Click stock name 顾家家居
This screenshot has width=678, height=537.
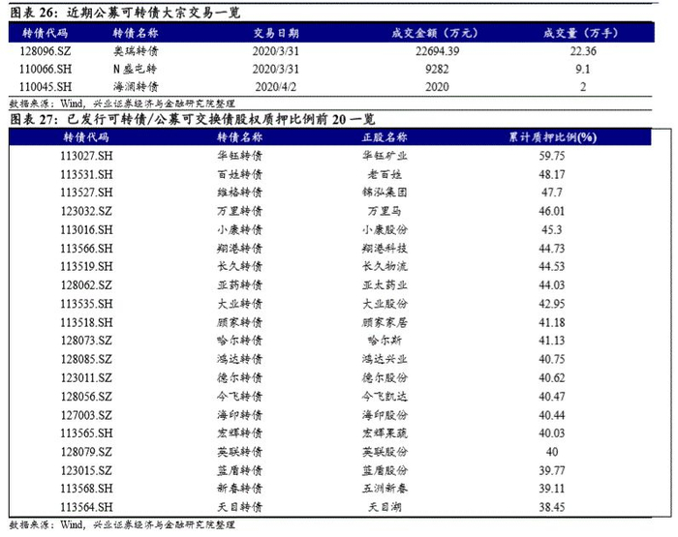click(385, 322)
